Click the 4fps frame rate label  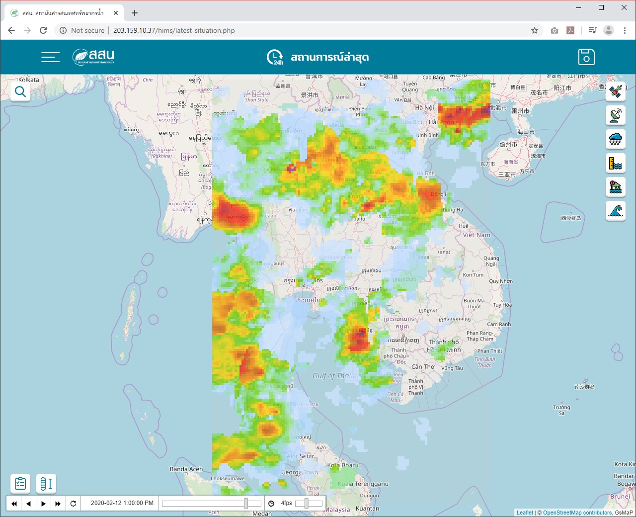pos(287,503)
